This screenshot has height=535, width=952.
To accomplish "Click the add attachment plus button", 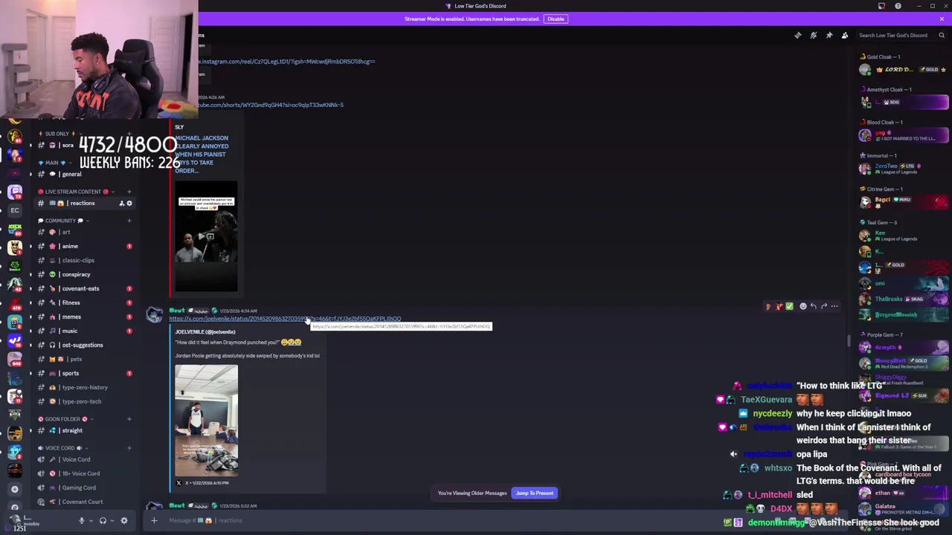I will click(154, 521).
